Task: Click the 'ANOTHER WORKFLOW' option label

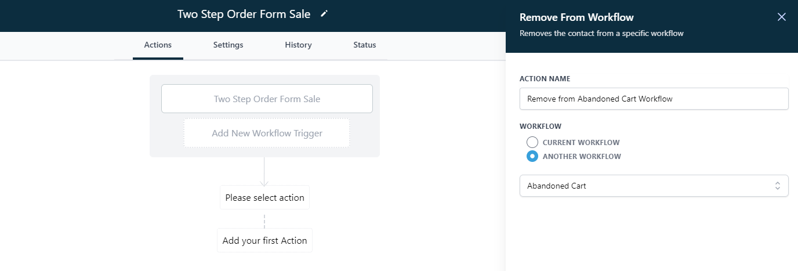Action: click(x=582, y=156)
